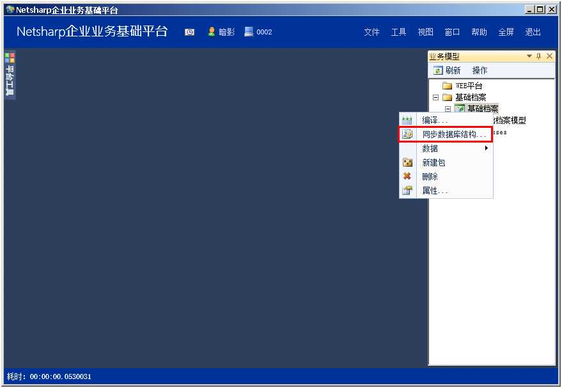Viewport: 562px width, 388px height.
Task: Click the 基础档案 package icon
Action: (460, 109)
